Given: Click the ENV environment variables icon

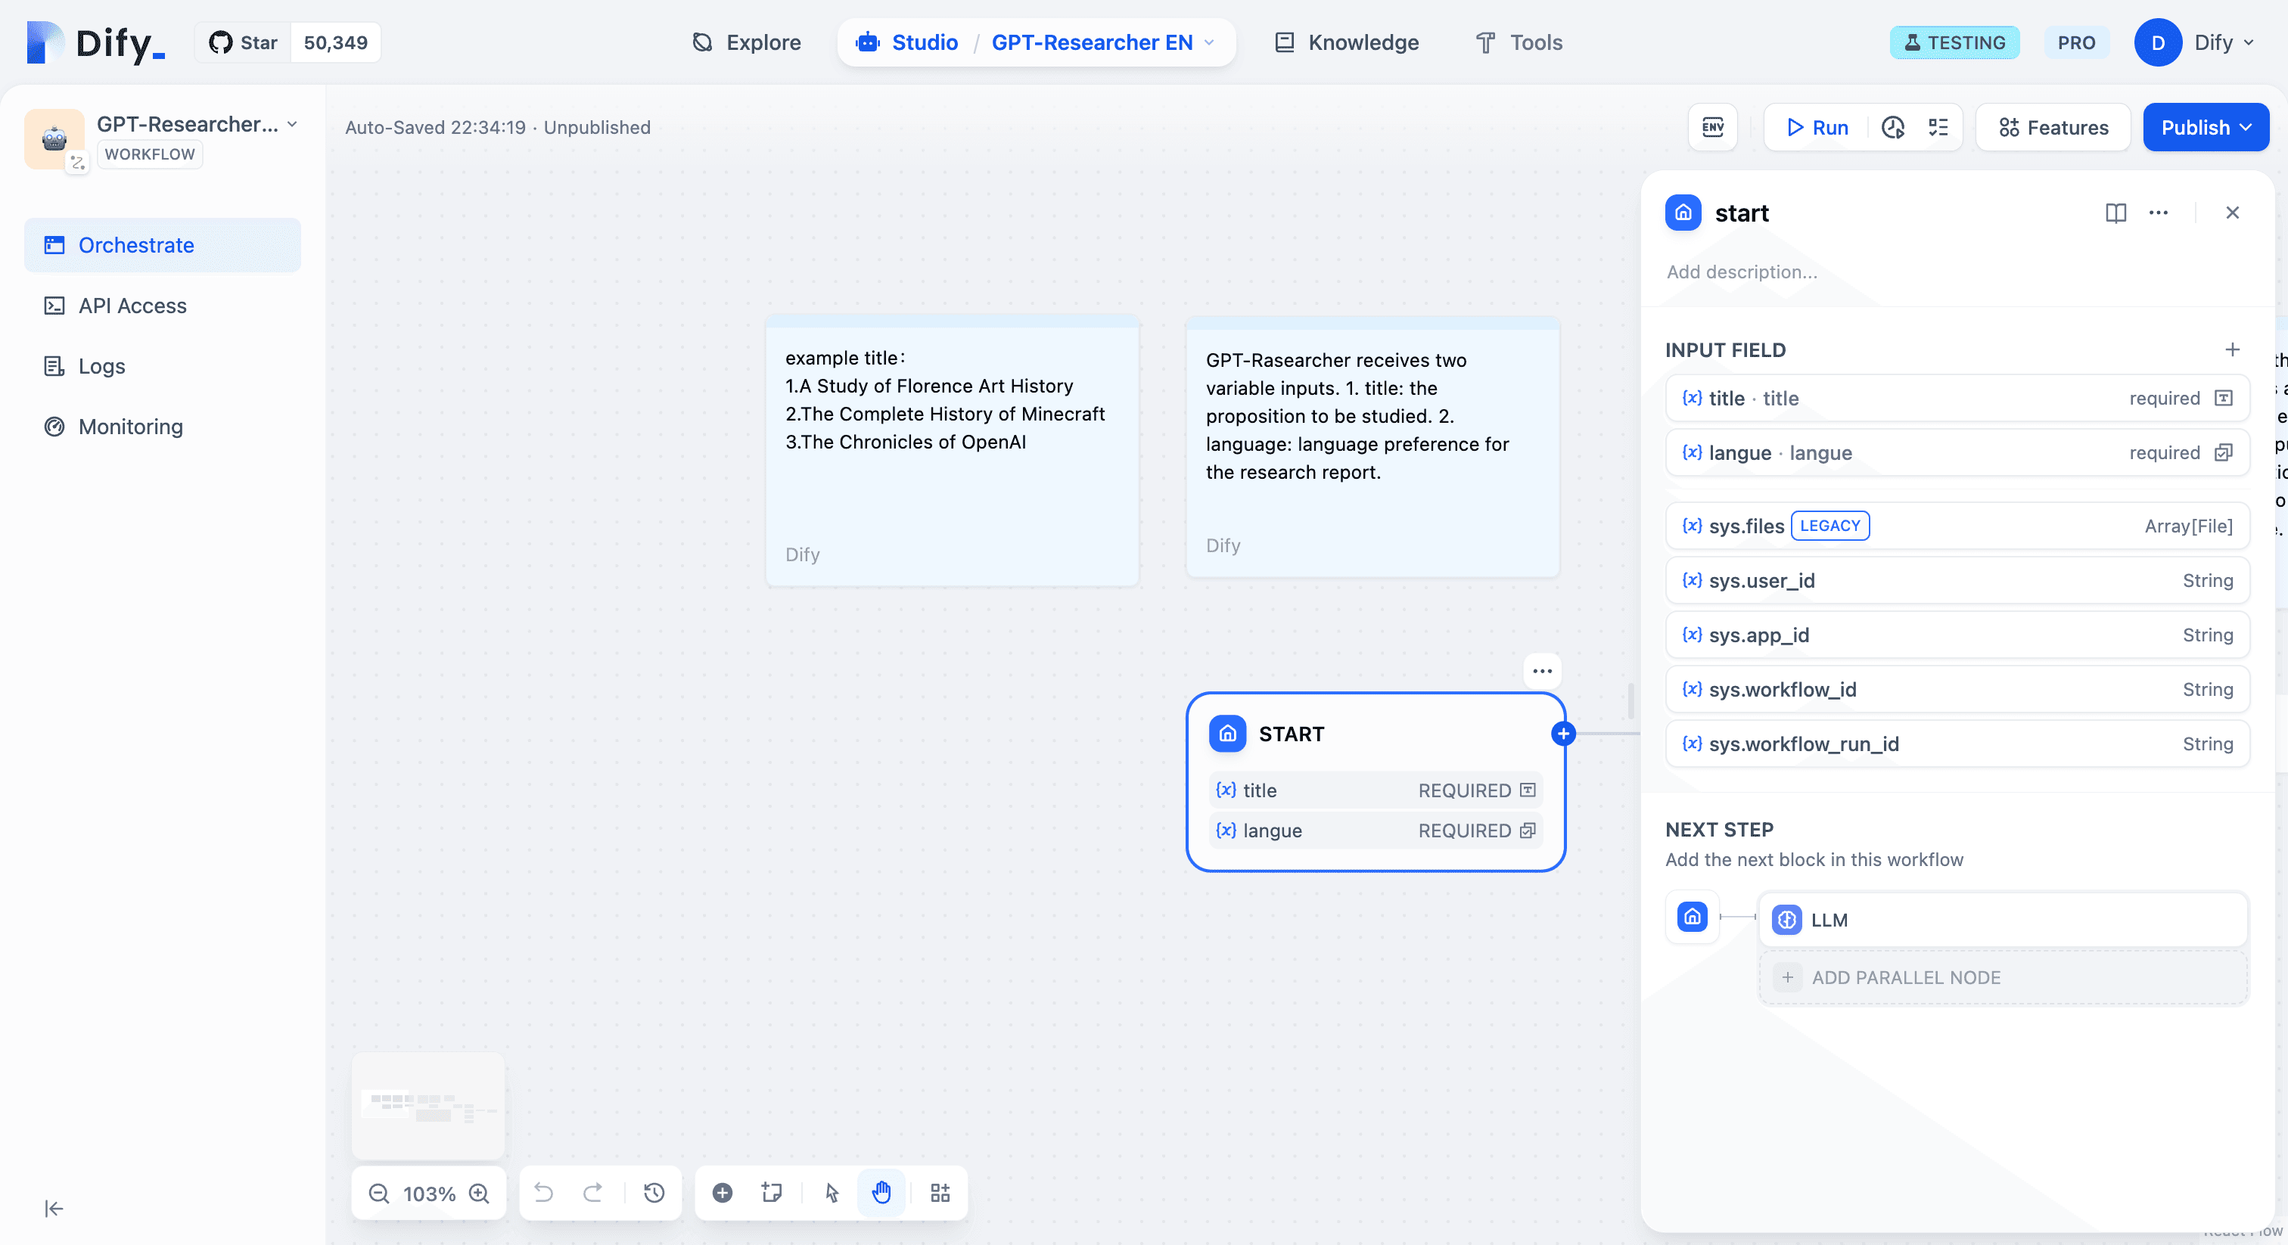Looking at the screenshot, I should (1711, 127).
